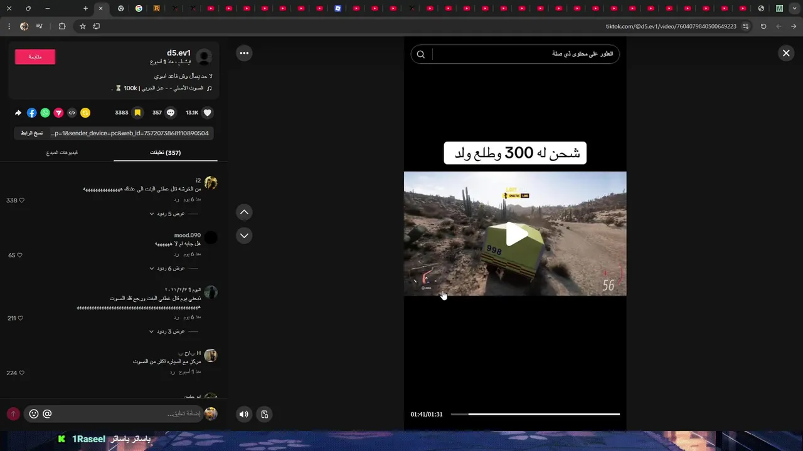Like mood.090's comment with 65 likes
Screen dimensions: 803x451
pyautogui.click(x=19, y=256)
